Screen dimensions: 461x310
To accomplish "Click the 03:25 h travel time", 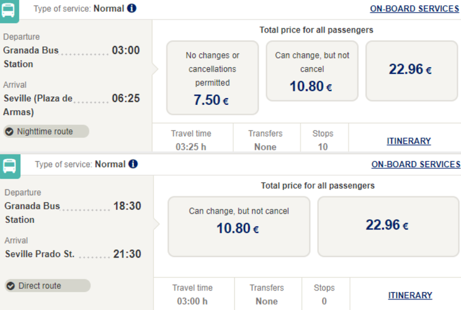I will coord(191,147).
